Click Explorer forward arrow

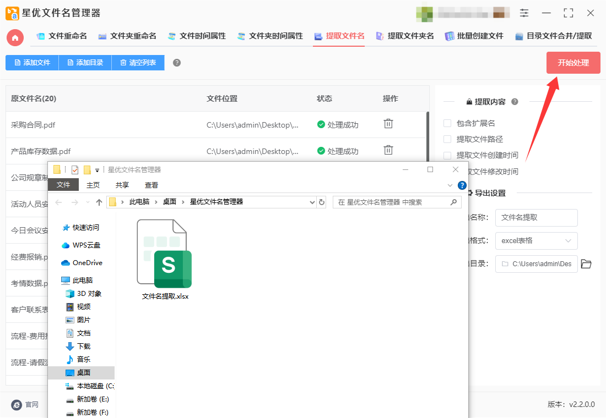point(74,202)
